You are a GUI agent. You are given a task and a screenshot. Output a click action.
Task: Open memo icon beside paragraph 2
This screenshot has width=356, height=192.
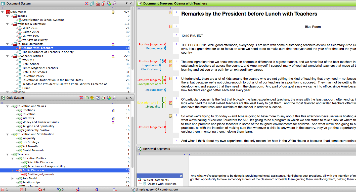click(x=170, y=26)
